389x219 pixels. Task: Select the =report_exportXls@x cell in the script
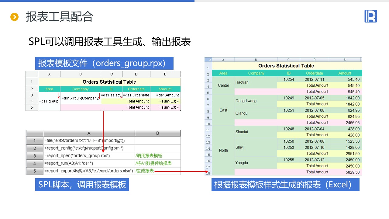coord(89,171)
